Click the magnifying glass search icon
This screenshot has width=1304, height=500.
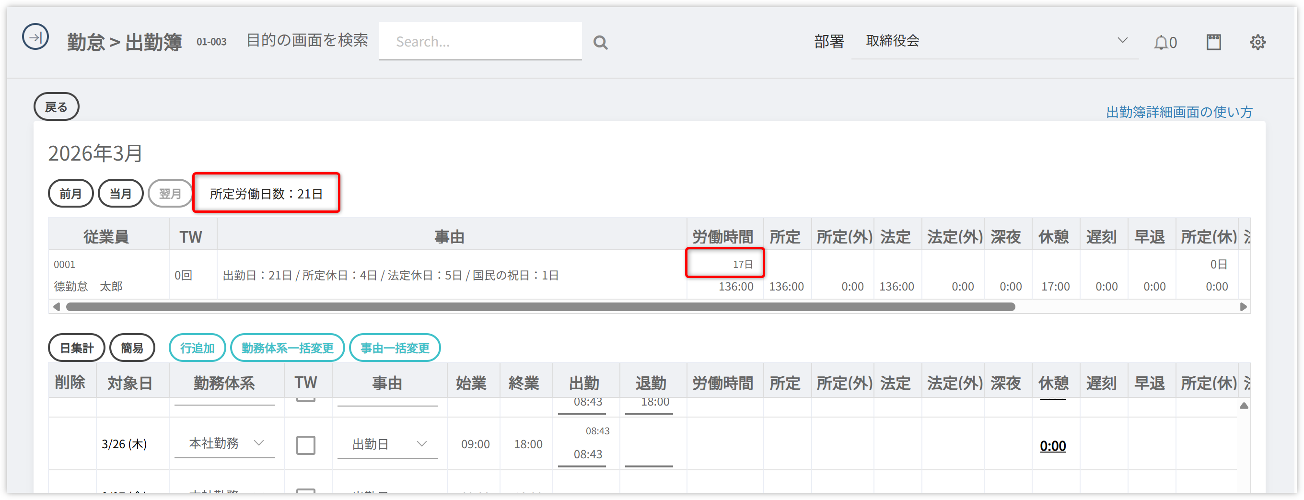point(600,43)
